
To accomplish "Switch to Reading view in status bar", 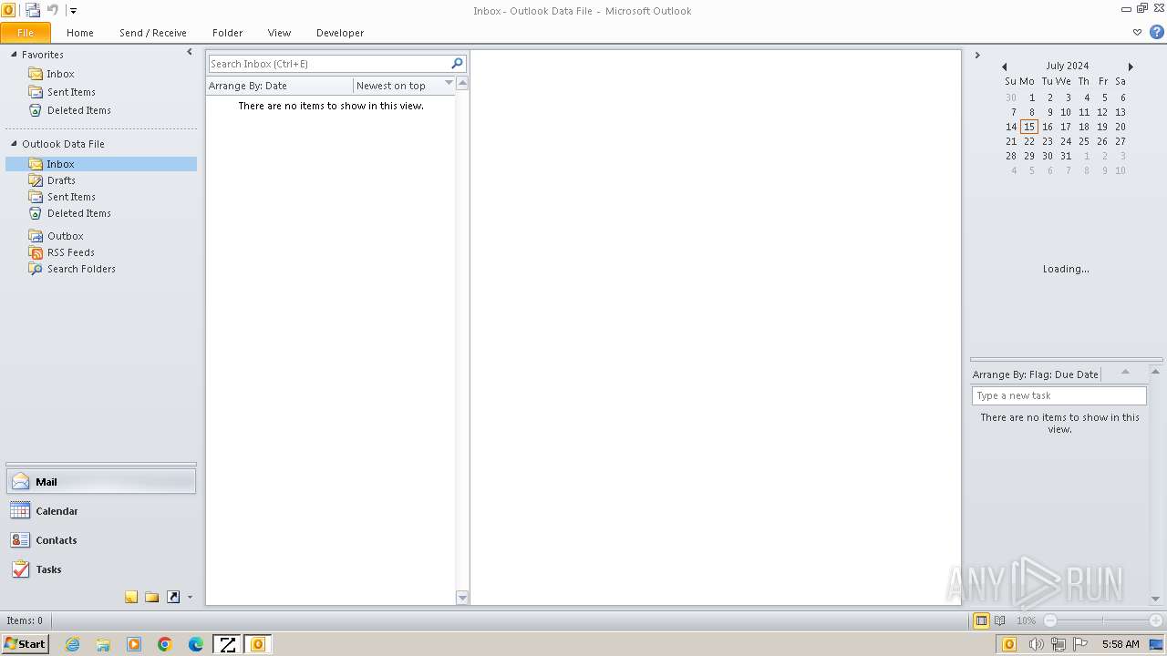I will (x=1000, y=620).
